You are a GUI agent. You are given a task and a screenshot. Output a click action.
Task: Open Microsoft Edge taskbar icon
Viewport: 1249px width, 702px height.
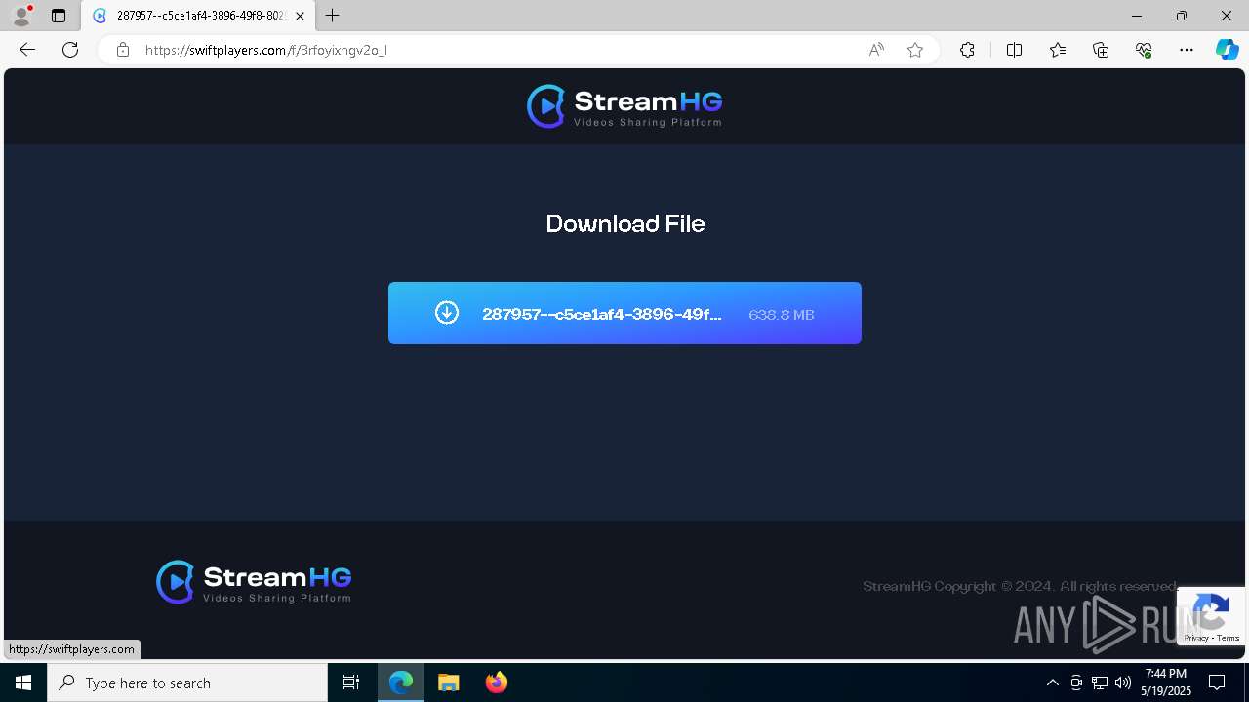tap(401, 682)
